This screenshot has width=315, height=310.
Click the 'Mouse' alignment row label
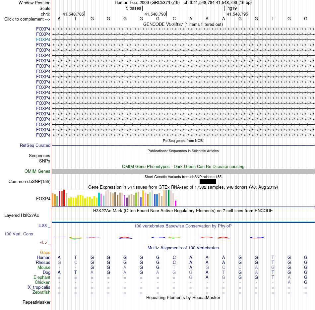(44, 268)
